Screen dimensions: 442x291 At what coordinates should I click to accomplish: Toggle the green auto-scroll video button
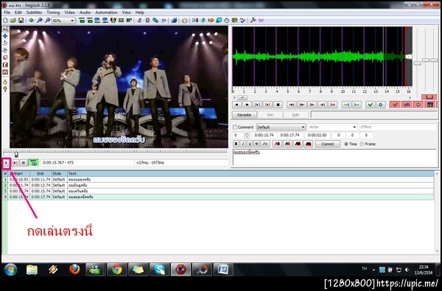click(x=34, y=163)
